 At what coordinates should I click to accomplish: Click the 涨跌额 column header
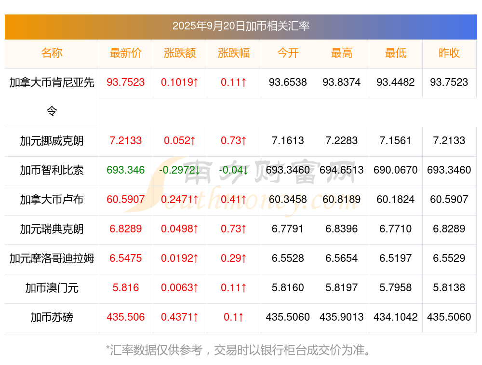[x=180, y=53]
